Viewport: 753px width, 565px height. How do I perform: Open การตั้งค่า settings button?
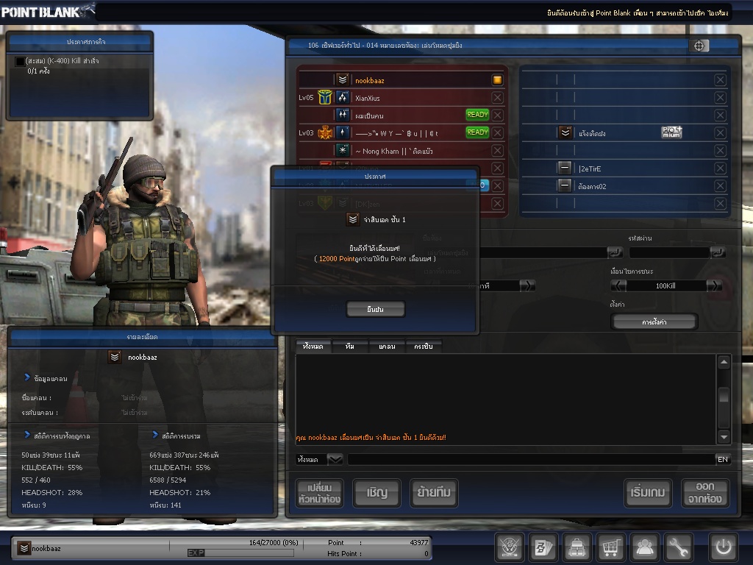pyautogui.click(x=654, y=322)
